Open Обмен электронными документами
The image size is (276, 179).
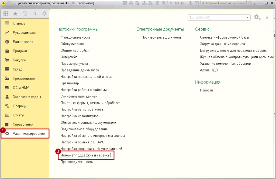click(x=88, y=122)
